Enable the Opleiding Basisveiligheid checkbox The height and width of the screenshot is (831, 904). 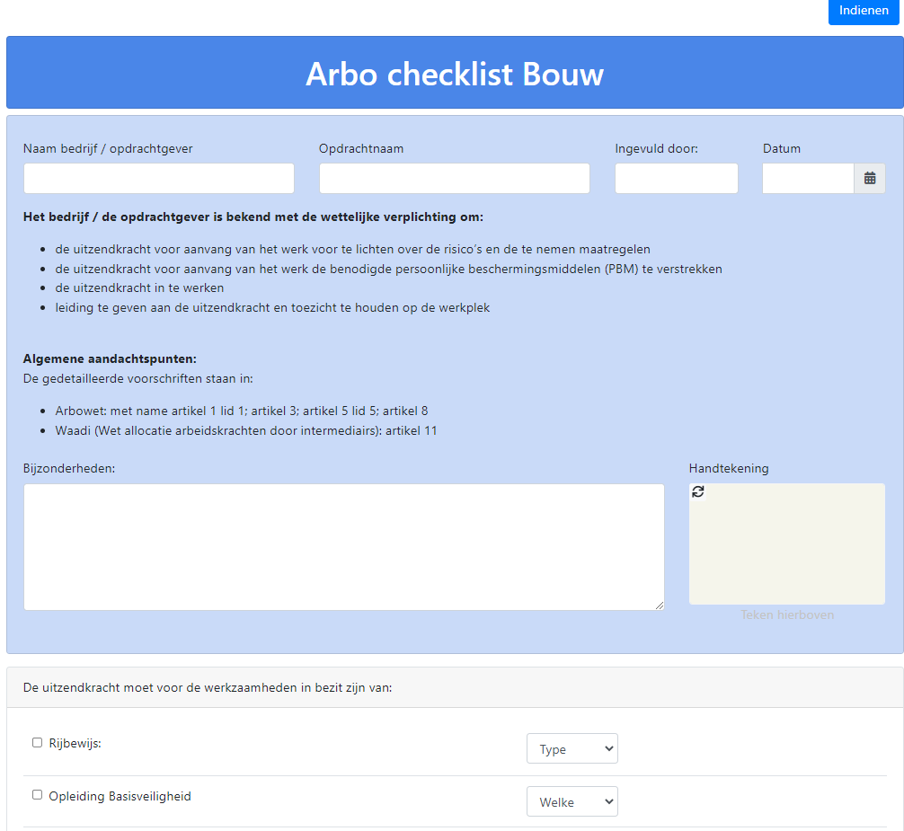[37, 794]
